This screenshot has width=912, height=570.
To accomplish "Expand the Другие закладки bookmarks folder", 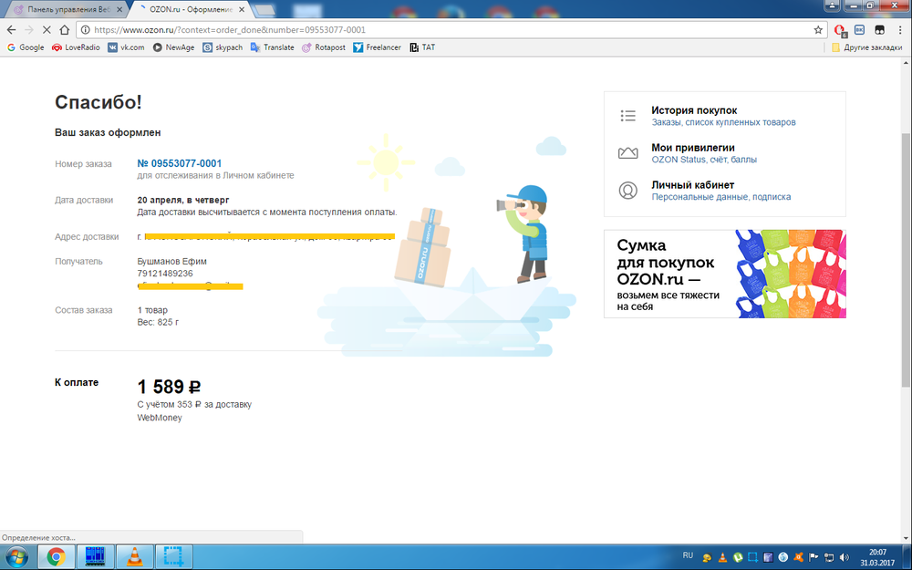I will 866,47.
